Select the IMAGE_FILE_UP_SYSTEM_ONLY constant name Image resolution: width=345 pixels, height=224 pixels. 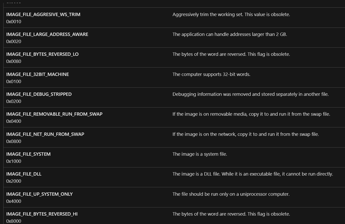39,194
